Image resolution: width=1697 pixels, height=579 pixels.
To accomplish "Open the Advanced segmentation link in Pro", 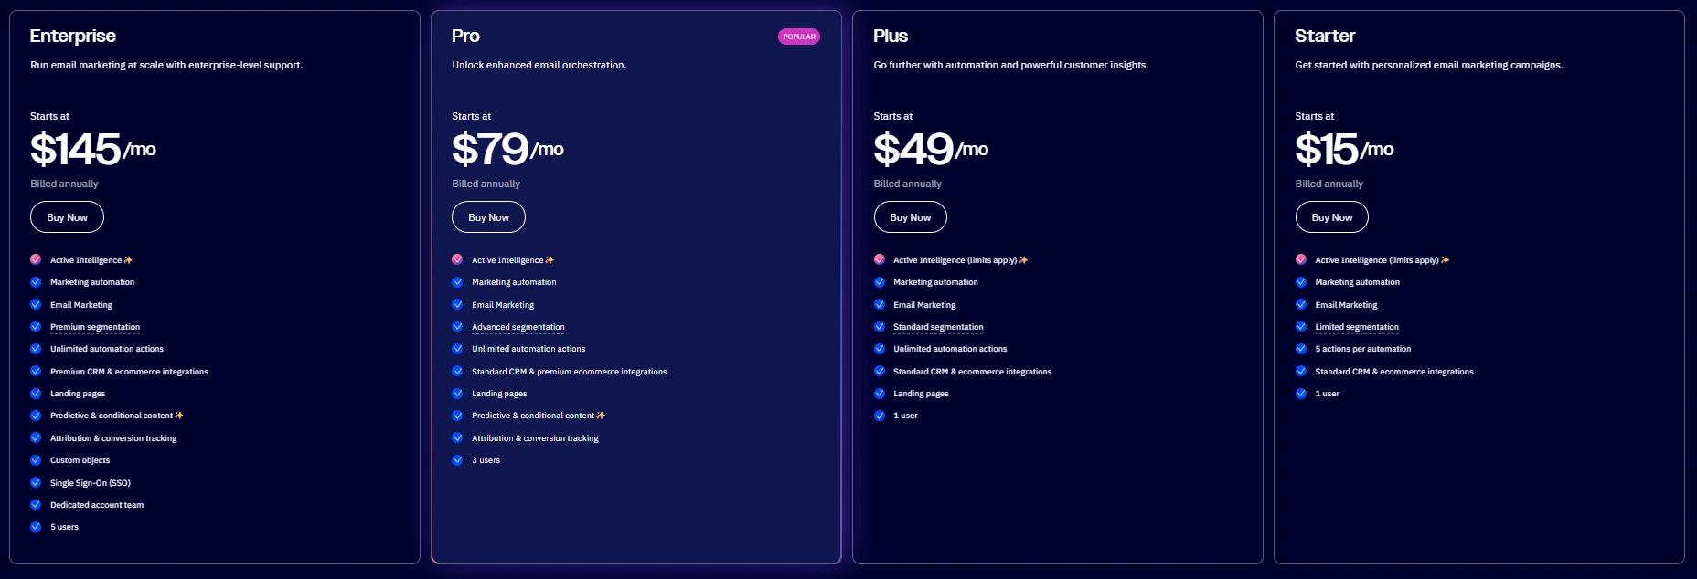I will click(518, 326).
